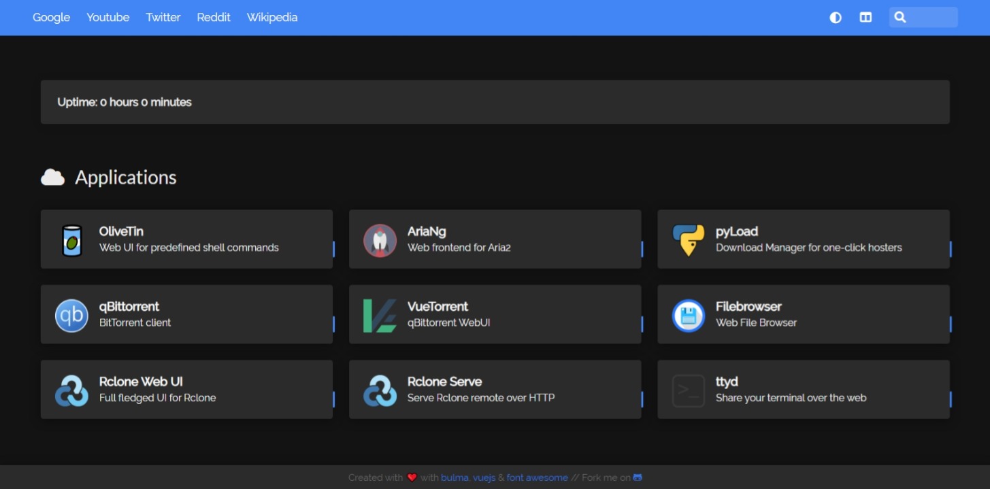Click the Rclone Serve logo icon
The height and width of the screenshot is (489, 990).
(x=380, y=391)
